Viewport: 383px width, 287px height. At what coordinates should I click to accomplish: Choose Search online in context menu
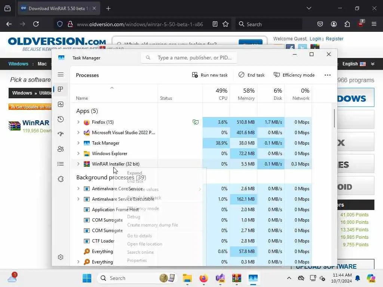click(x=141, y=252)
